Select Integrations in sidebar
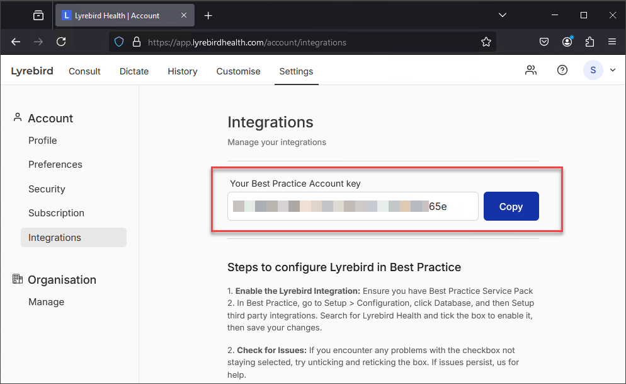The image size is (626, 384). (x=74, y=237)
